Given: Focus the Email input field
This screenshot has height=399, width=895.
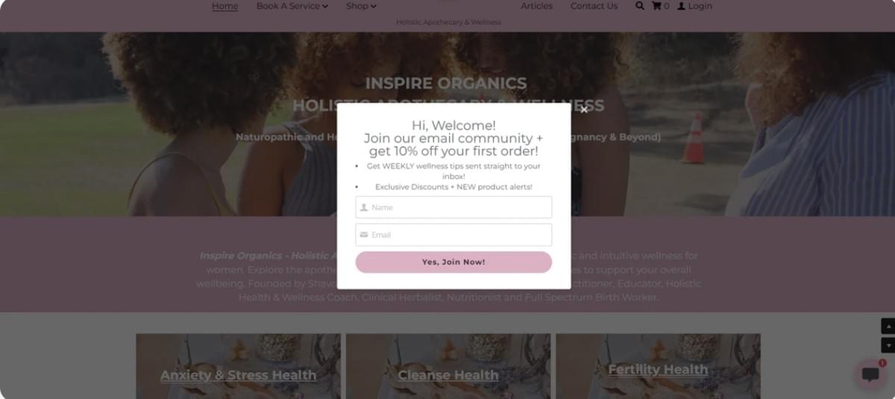Looking at the screenshot, I should (x=453, y=235).
